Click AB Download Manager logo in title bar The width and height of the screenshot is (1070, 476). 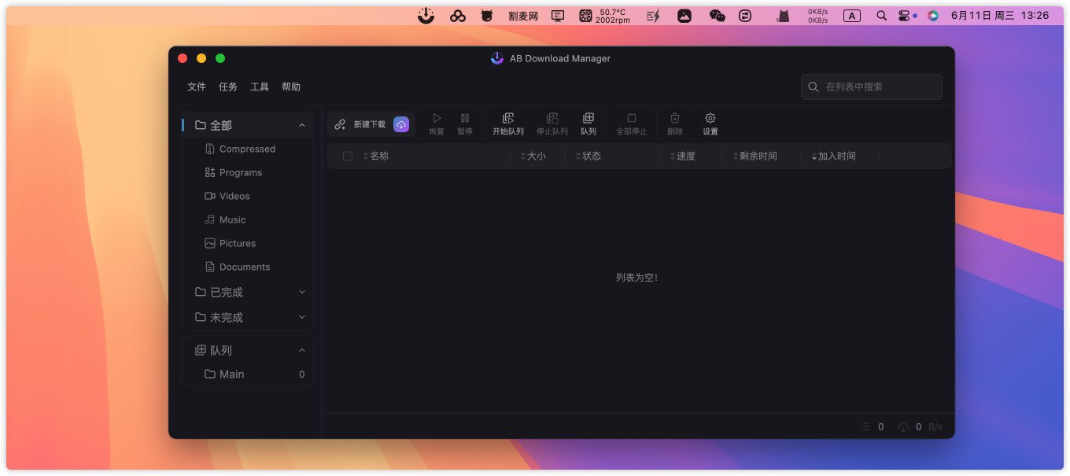pyautogui.click(x=497, y=58)
